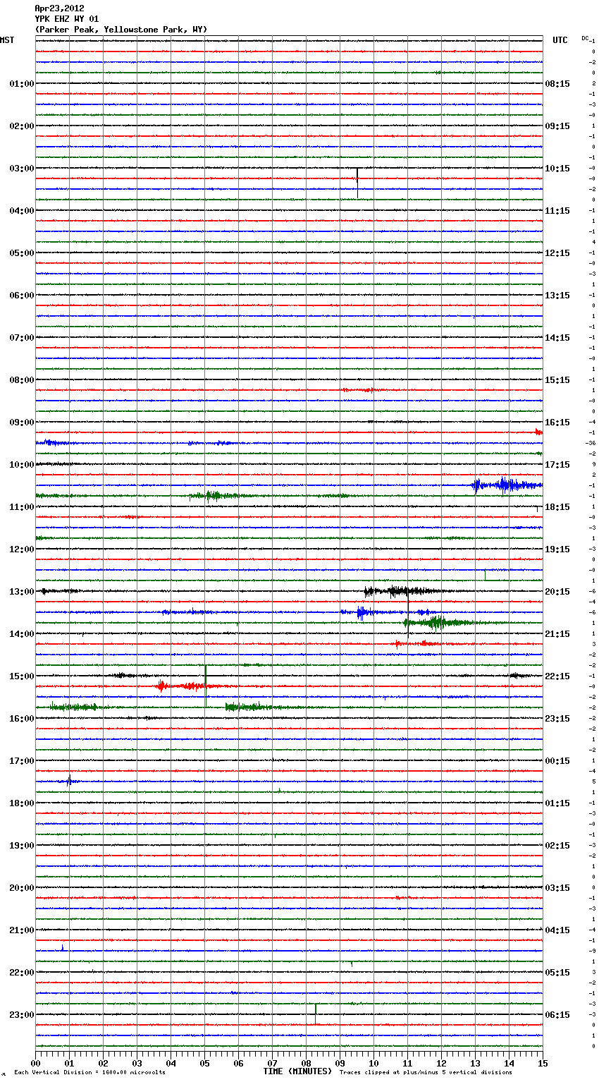This screenshot has height=1082, width=599.
Task: Click the bottom axis minute tick "15"
Action: pos(543,1063)
